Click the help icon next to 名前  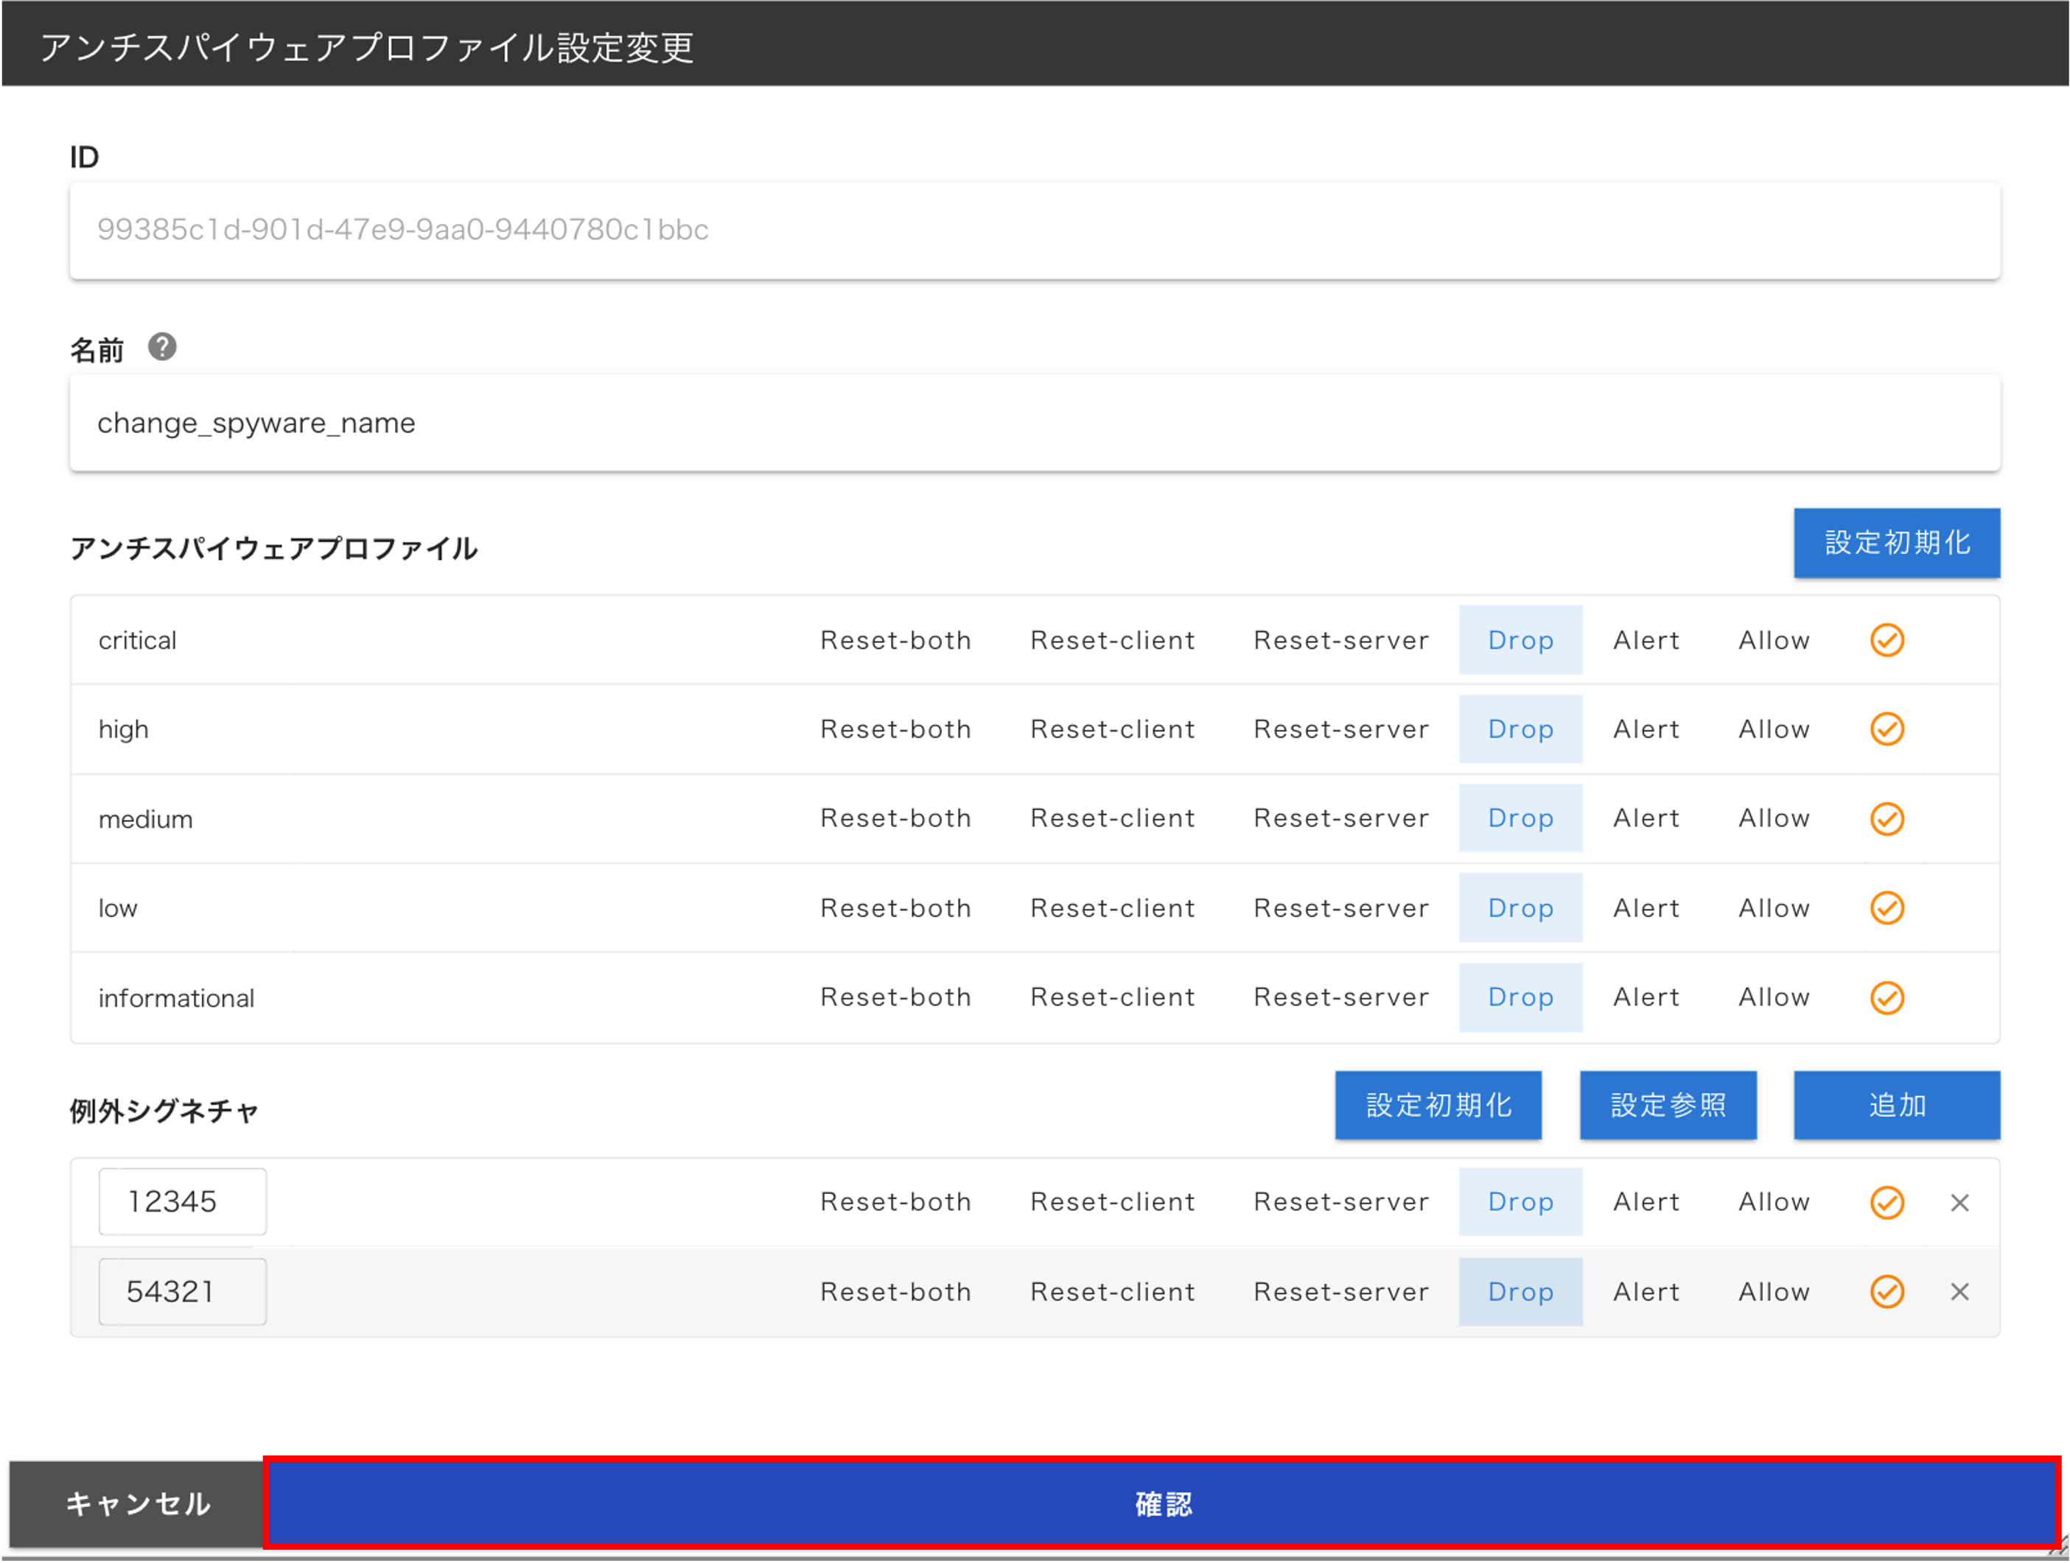[163, 347]
